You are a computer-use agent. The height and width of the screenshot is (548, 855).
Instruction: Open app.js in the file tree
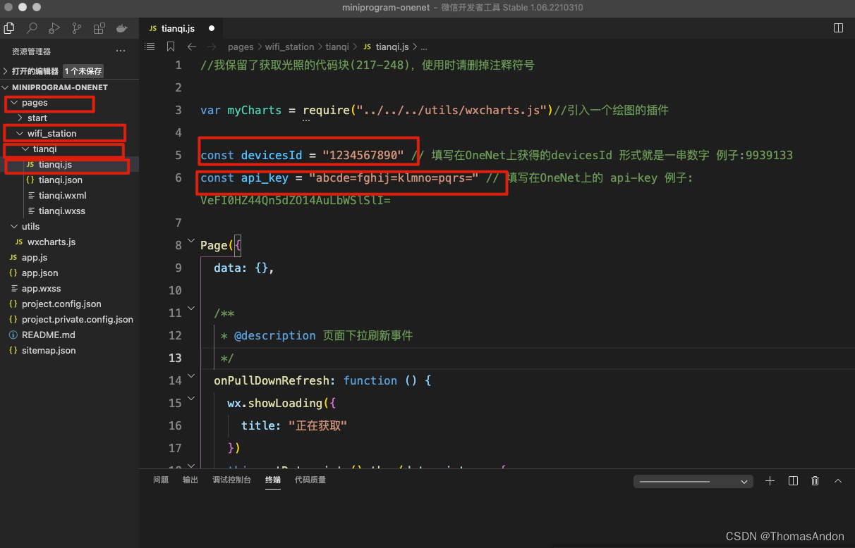(35, 258)
